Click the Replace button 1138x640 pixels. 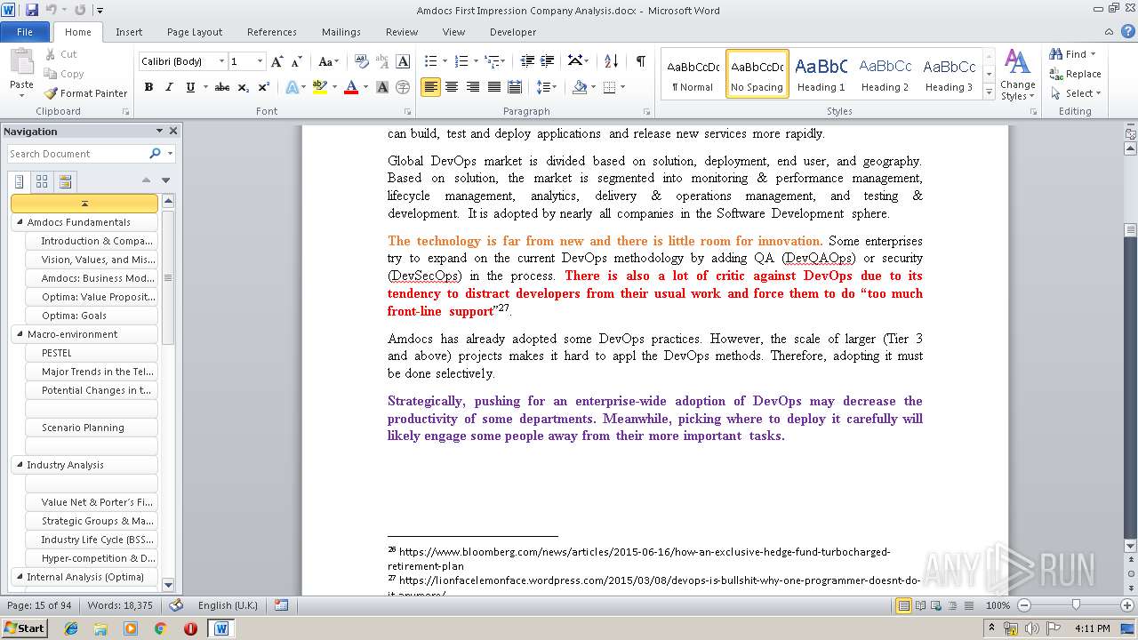coord(1075,74)
